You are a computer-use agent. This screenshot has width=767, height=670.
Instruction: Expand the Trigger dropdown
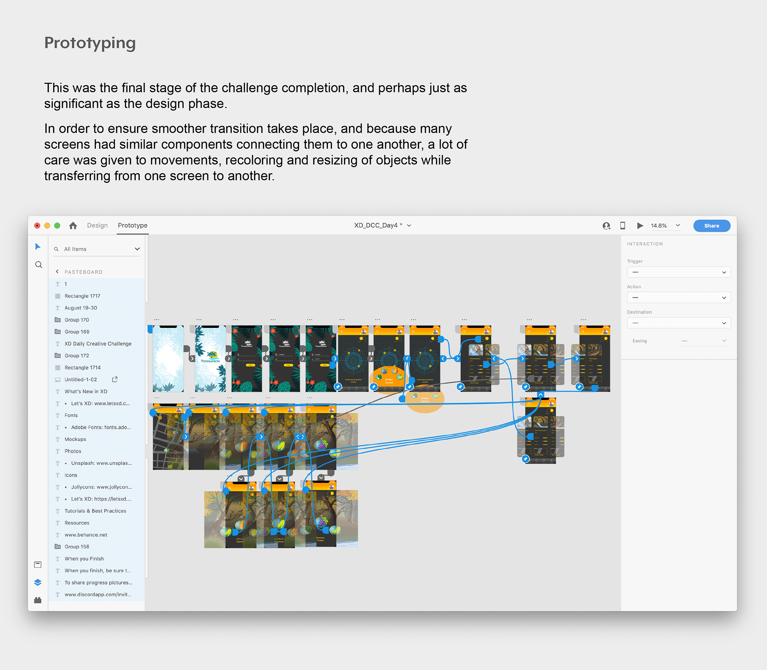(x=679, y=272)
